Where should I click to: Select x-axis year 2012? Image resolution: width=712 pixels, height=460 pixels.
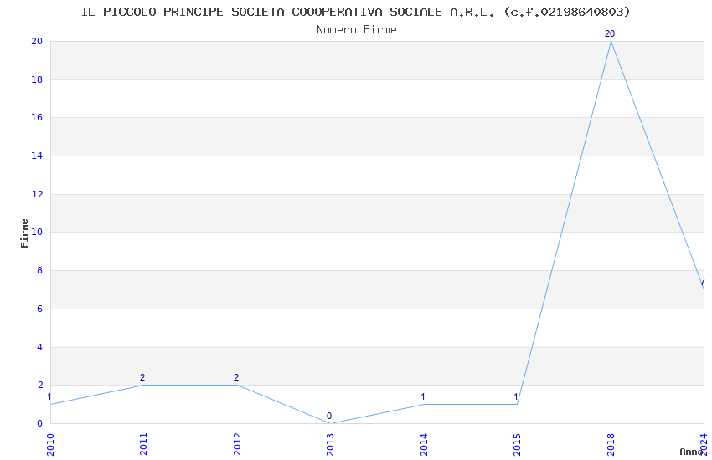pyautogui.click(x=237, y=445)
